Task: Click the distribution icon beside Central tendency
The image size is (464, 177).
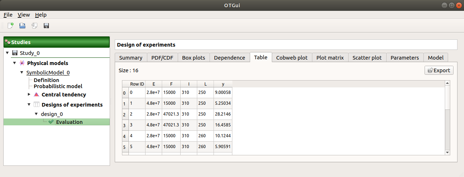Action: [x=36, y=95]
